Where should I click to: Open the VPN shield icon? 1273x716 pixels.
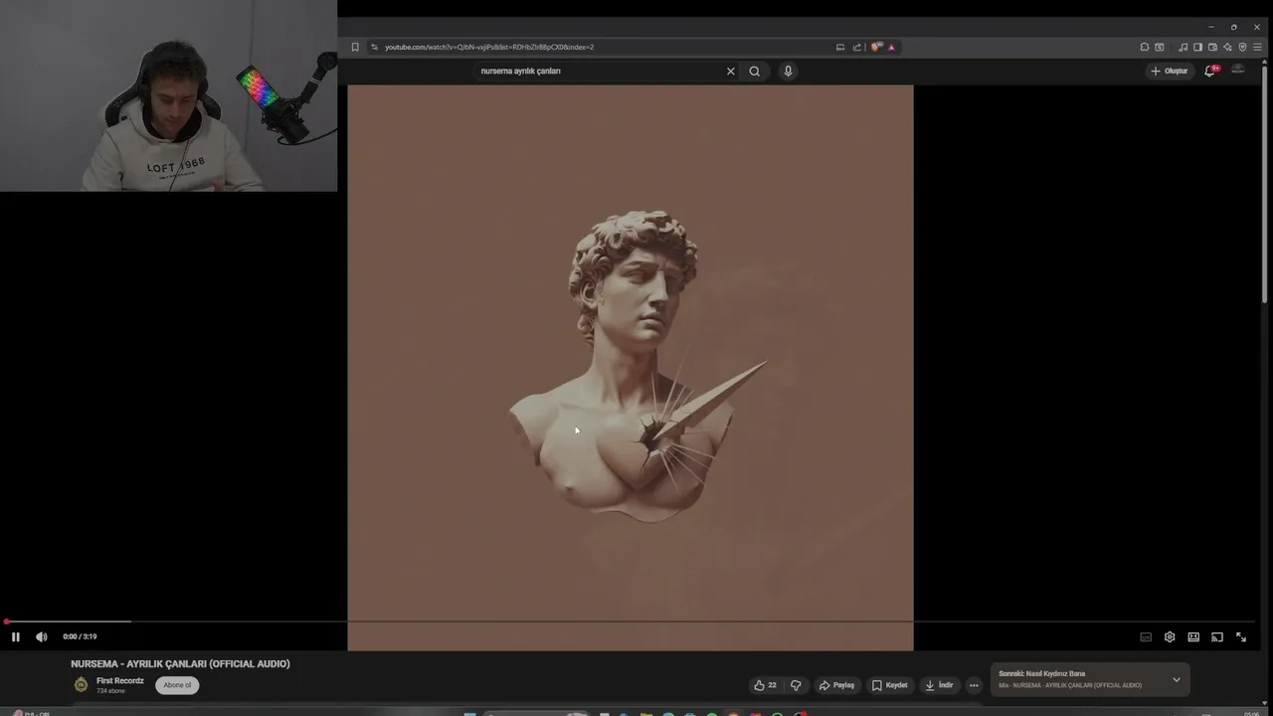coord(1242,47)
